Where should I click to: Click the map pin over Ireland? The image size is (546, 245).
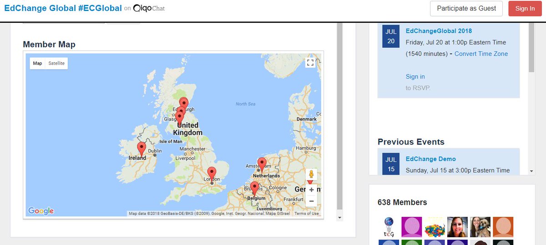coord(142,149)
